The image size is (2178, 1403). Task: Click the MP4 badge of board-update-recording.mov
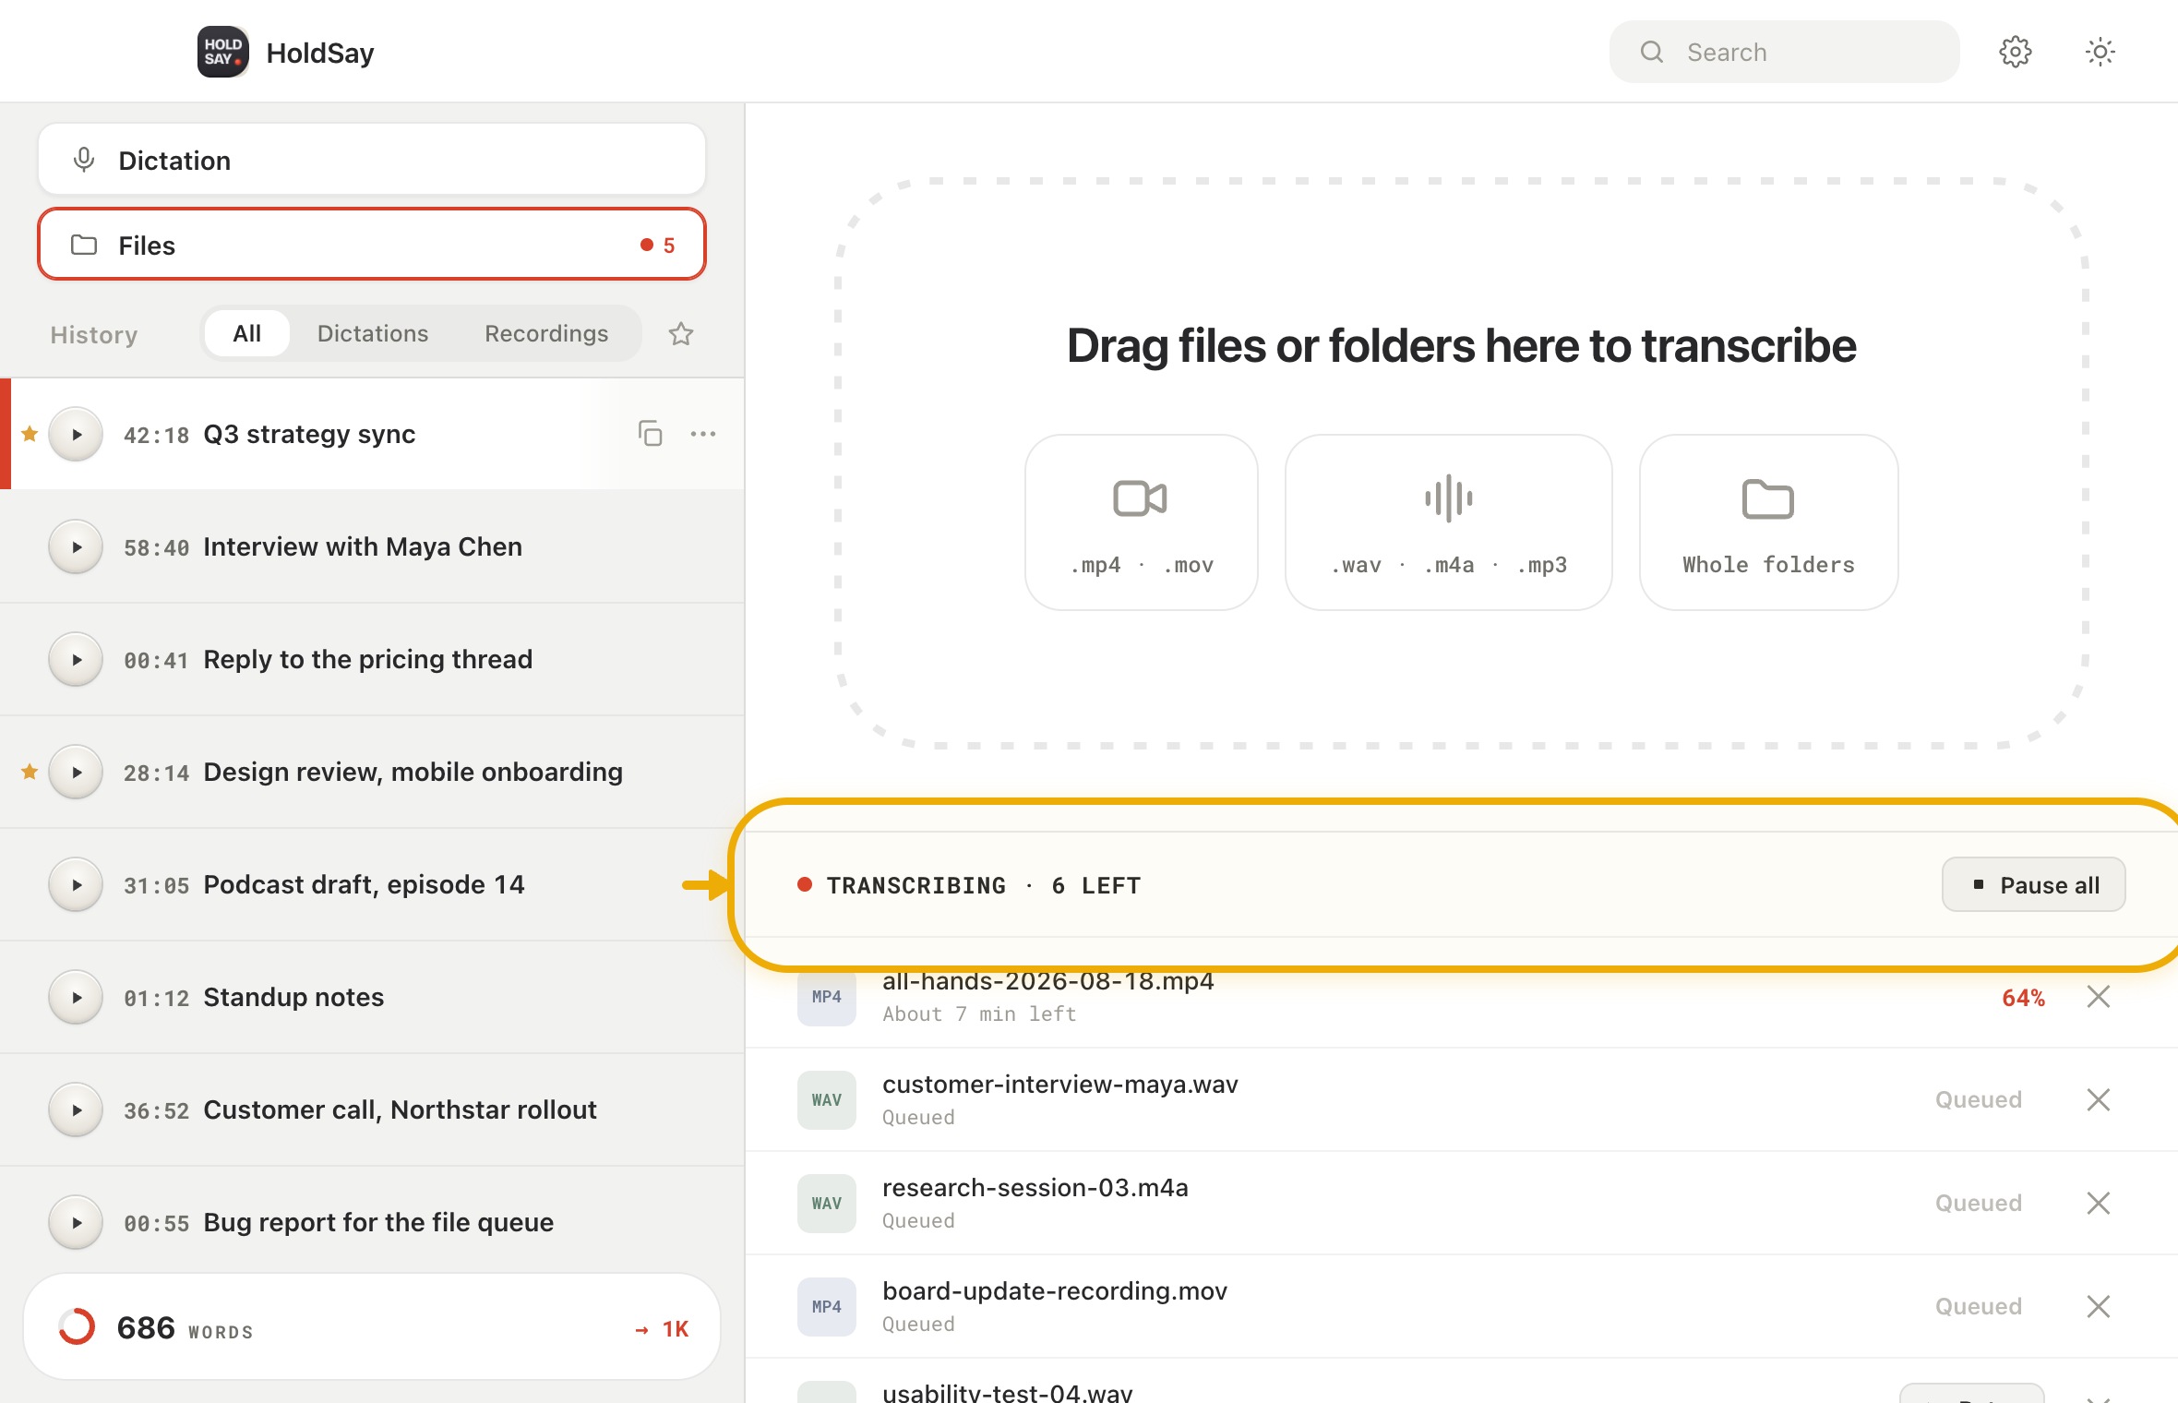(826, 1307)
